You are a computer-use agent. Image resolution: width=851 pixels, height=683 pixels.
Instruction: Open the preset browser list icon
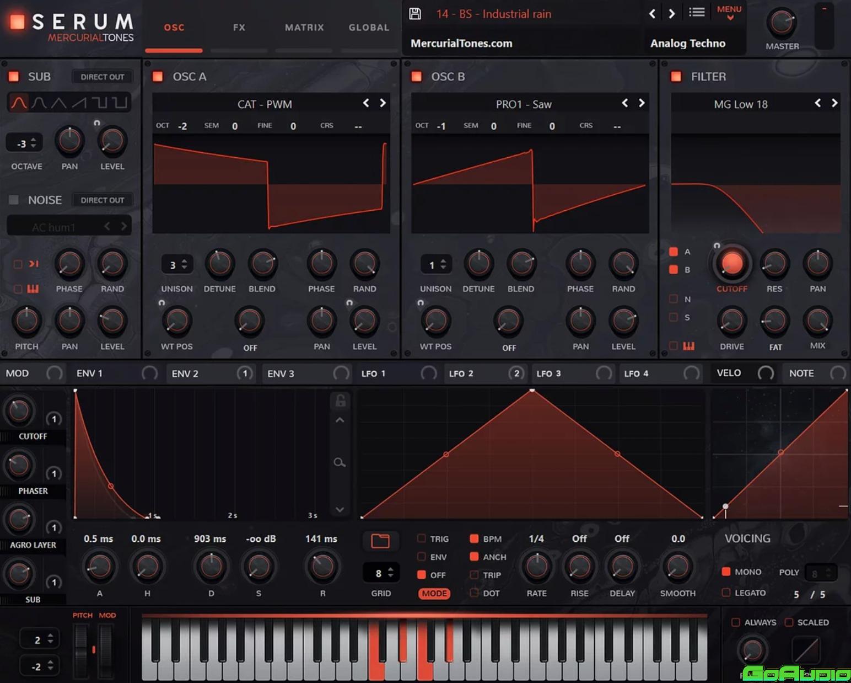697,13
